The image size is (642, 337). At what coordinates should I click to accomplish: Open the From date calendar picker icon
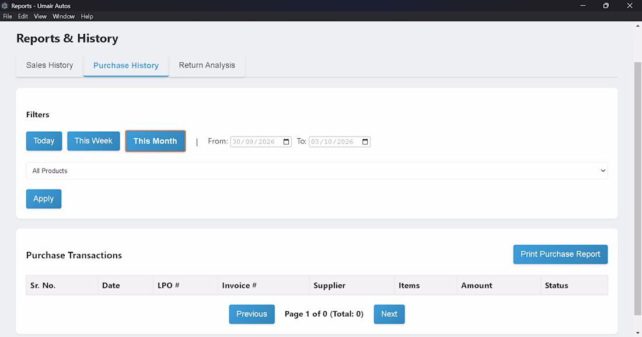pos(286,142)
